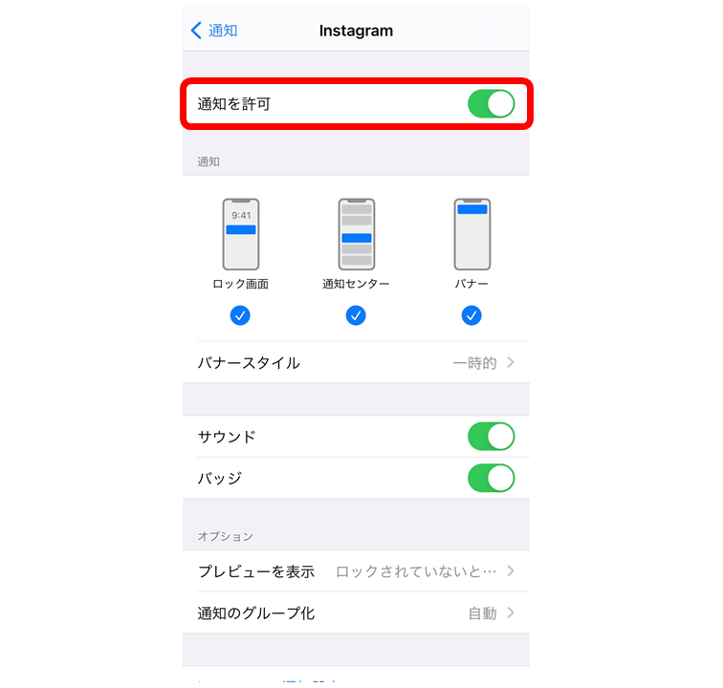The height and width of the screenshot is (688, 723).
Task: Select the 通知センター phone illustration
Action: tap(357, 234)
